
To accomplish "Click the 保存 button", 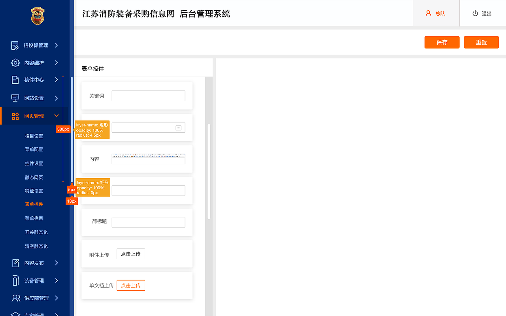I will tap(442, 42).
